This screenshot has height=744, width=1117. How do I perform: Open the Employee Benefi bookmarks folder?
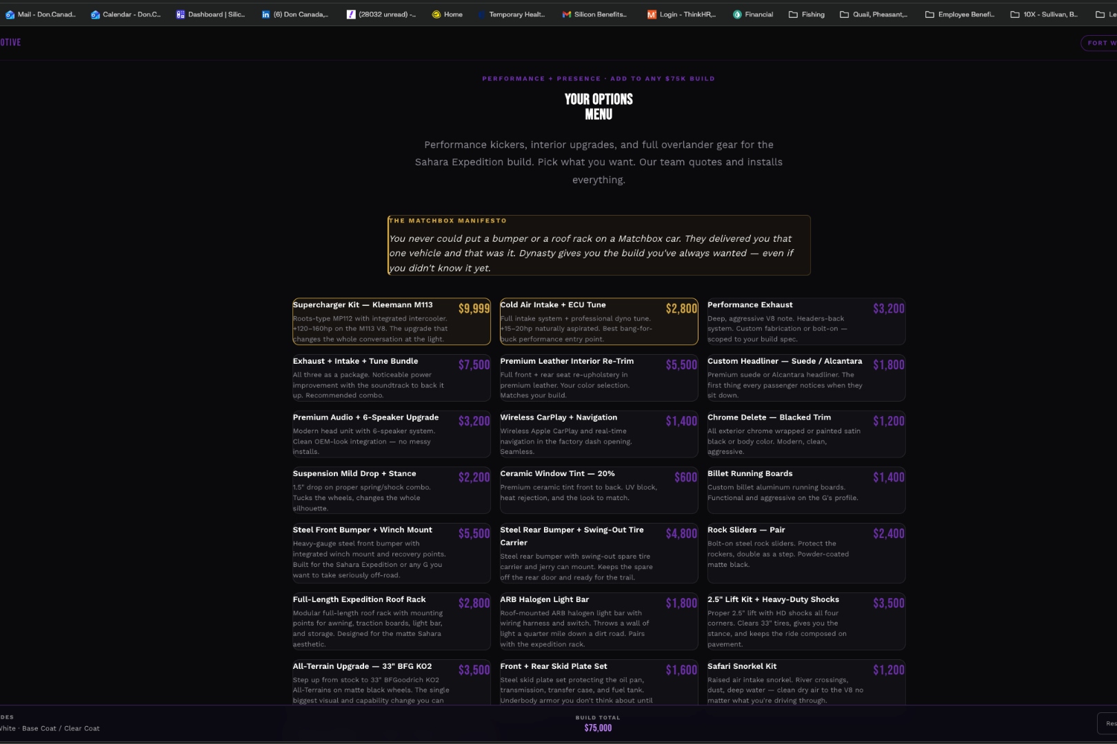[x=960, y=14]
